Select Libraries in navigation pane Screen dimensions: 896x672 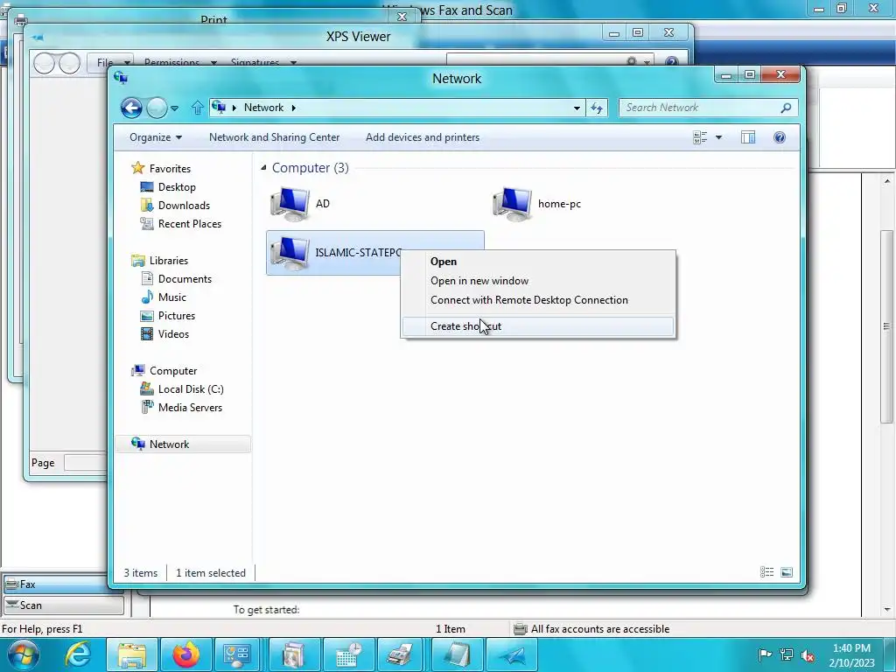[x=169, y=261]
